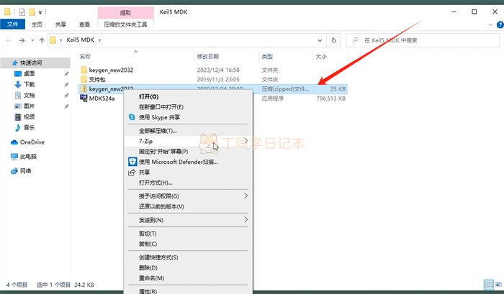This screenshot has width=504, height=294.
Task: Click Keil5 MDK breadcrumb in address bar
Action: 80,40
